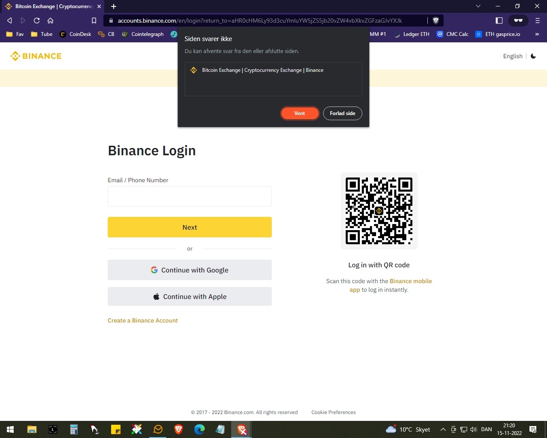Open the black L app taskbar icon
547x438 pixels.
53,429
